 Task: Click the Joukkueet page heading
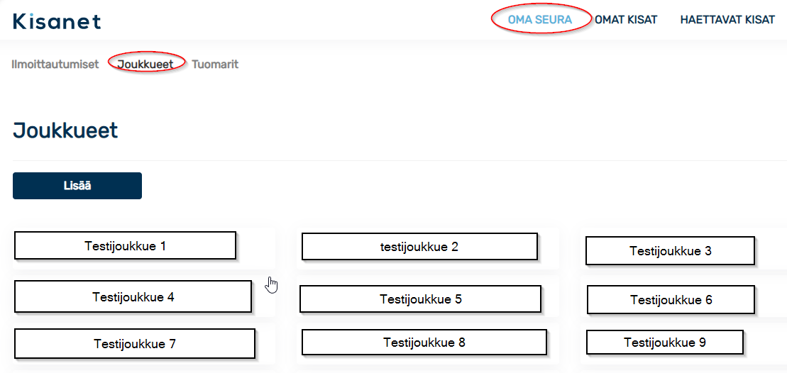click(x=65, y=131)
